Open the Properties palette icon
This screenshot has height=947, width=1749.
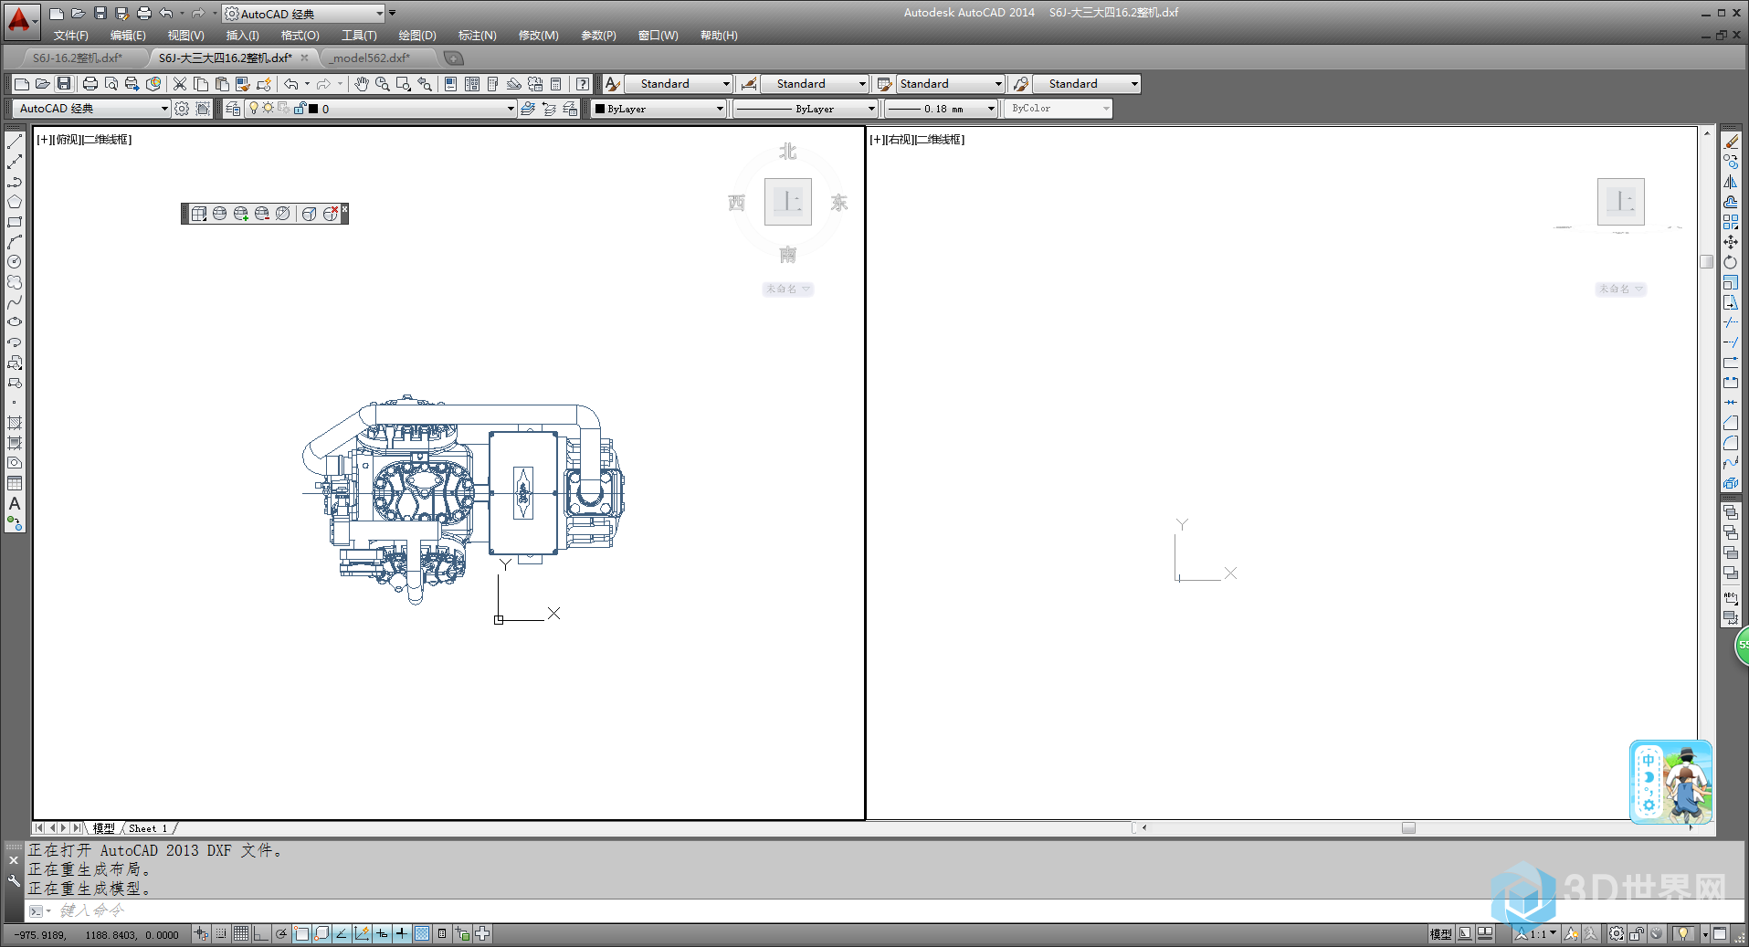click(450, 84)
